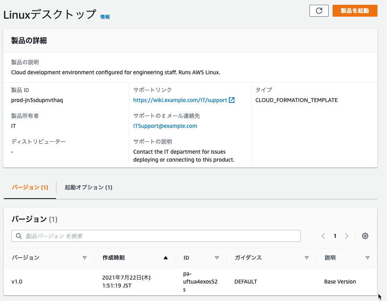The image size is (387, 301).
Task: Click the external link icon beside support URL
Action: pos(232,100)
